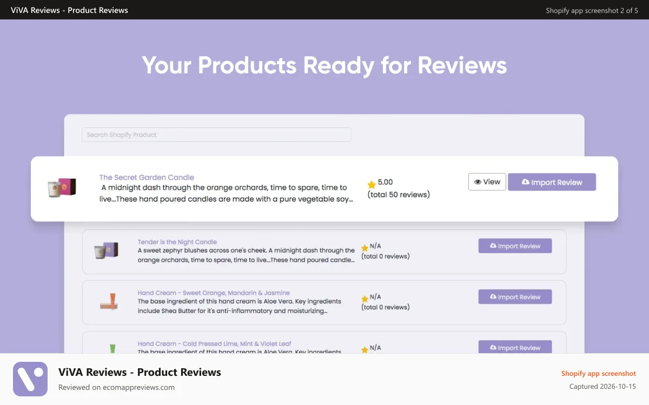View The Secret Garden Candle reviews
Viewport: 649px width, 405px height.
487,182
